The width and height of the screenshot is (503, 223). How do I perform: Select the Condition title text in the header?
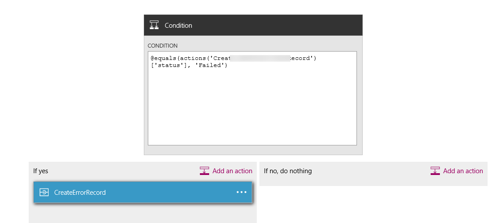(x=178, y=26)
